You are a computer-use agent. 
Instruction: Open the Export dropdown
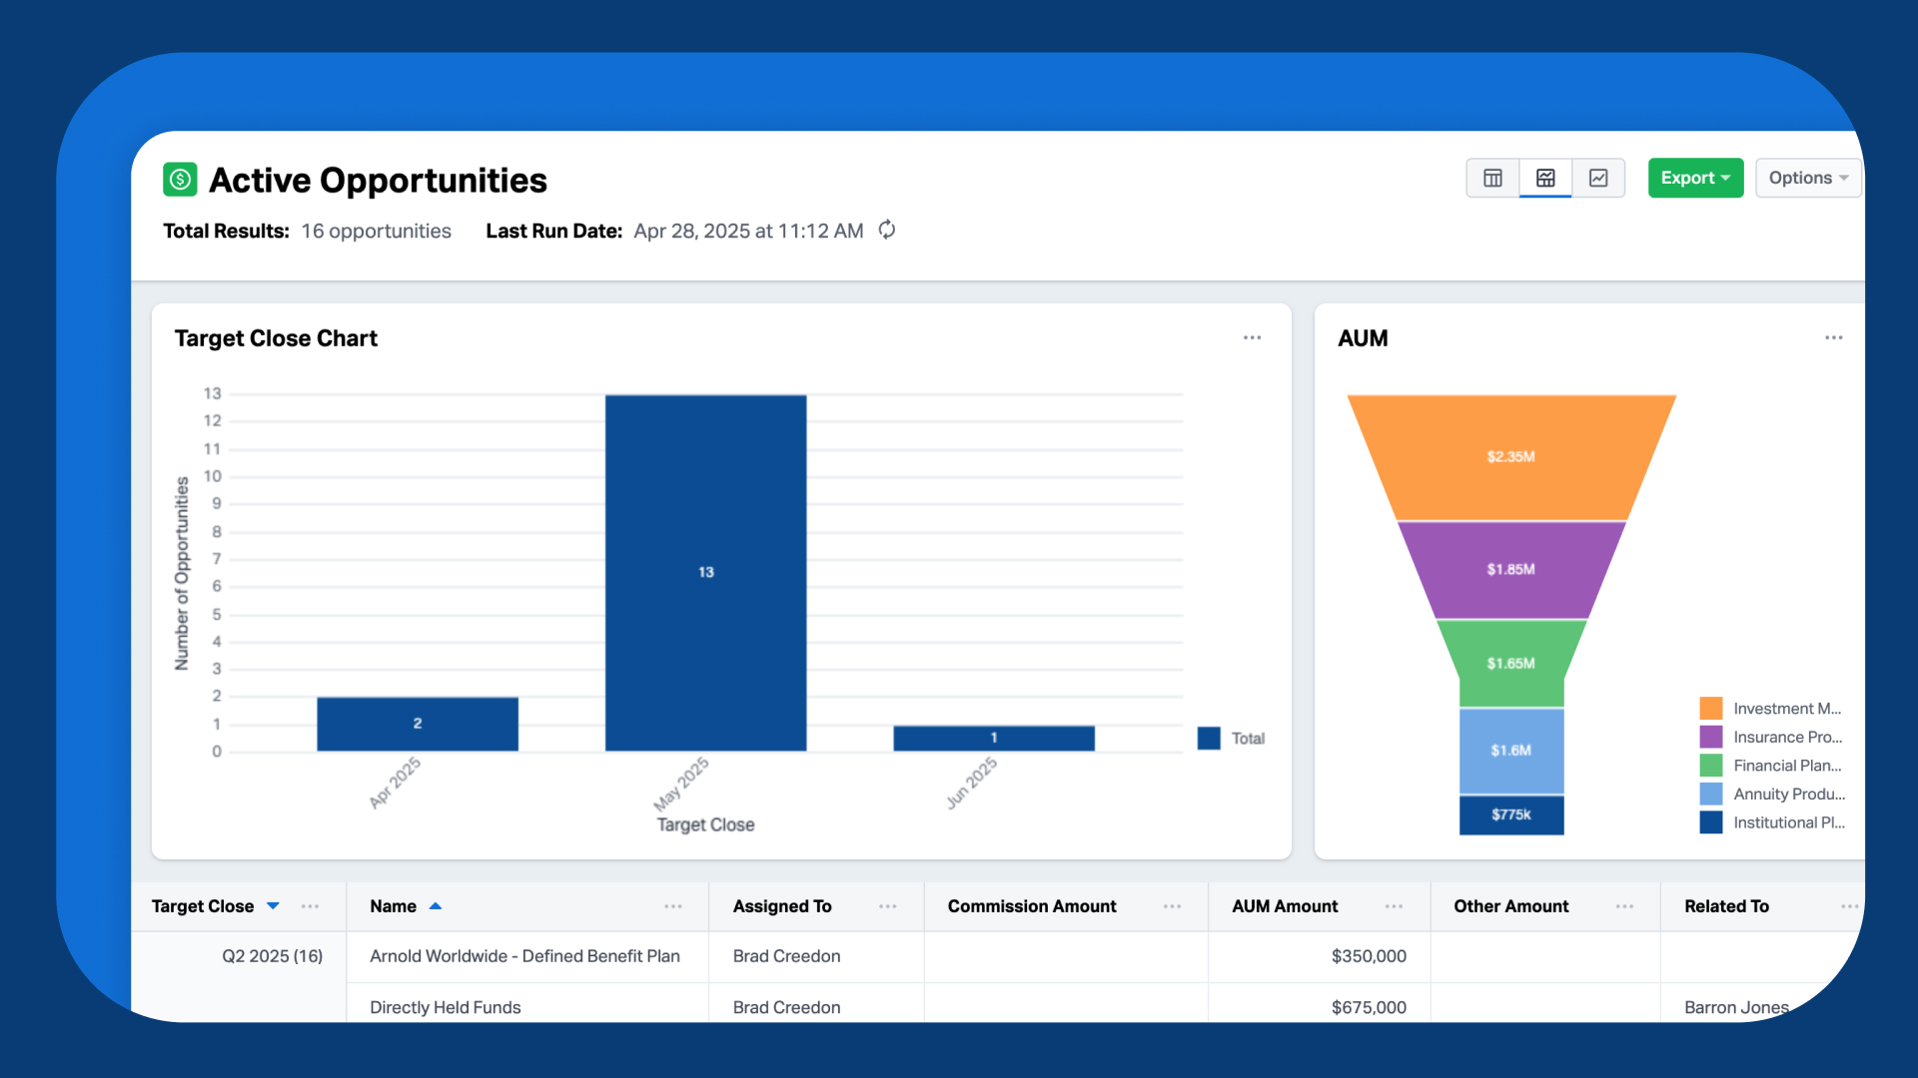point(1695,178)
